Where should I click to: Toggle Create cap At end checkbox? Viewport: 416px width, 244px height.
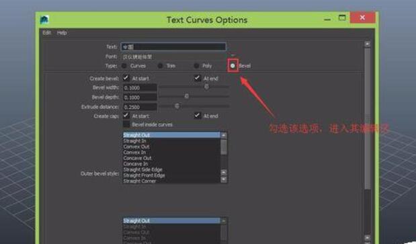197,116
